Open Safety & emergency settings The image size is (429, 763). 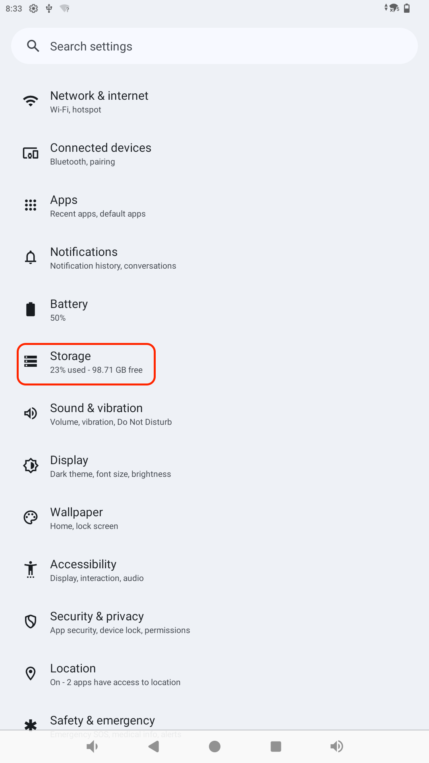point(102,721)
